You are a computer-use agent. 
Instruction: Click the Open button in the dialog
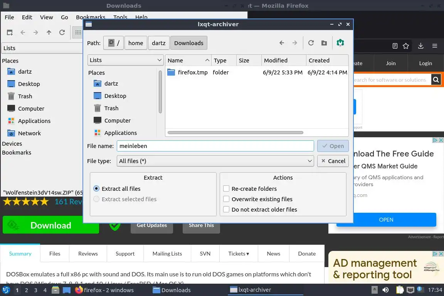click(x=333, y=146)
